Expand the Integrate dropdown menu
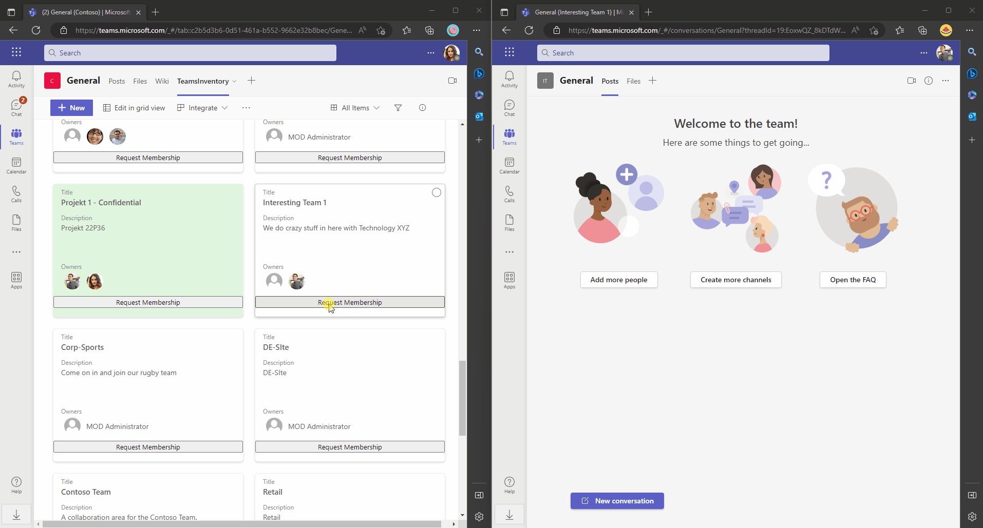The width and height of the screenshot is (983, 528). tap(202, 108)
